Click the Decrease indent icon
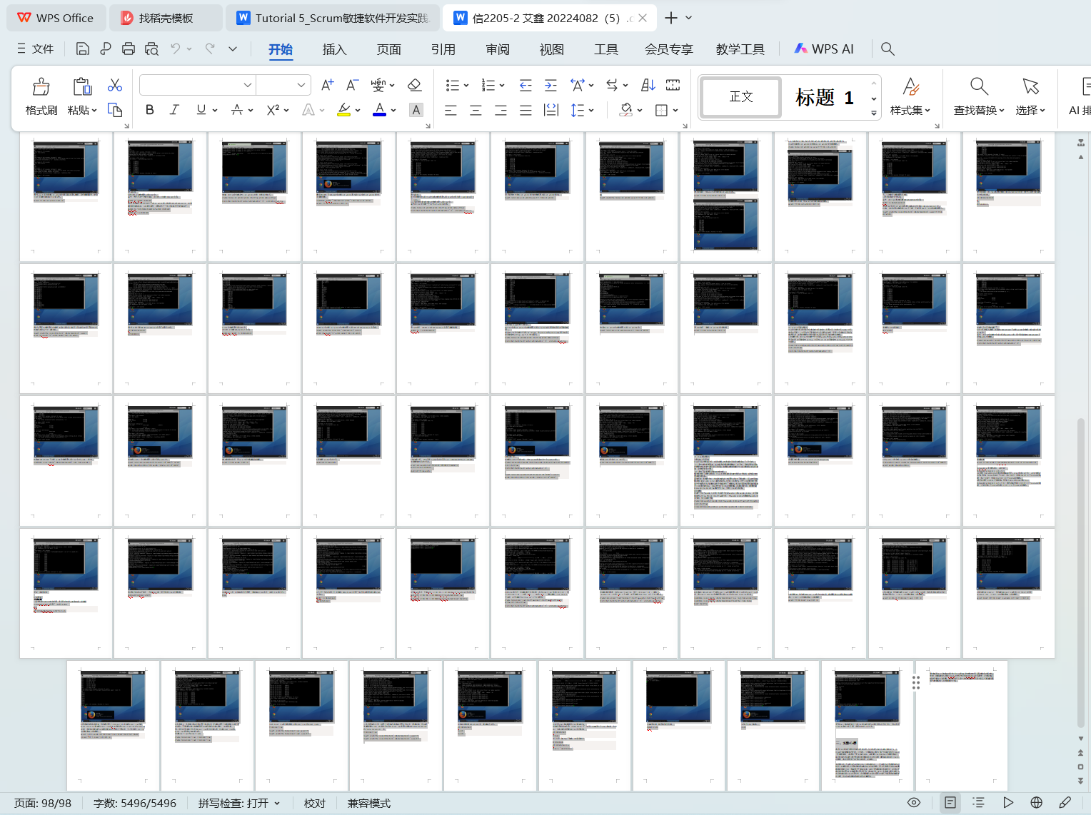This screenshot has height=815, width=1091. tap(526, 86)
